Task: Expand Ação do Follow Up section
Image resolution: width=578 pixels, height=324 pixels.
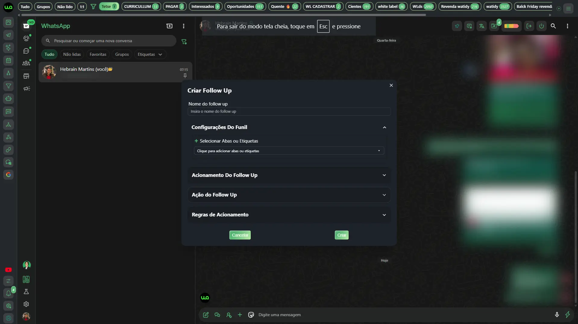Action: coord(384,195)
